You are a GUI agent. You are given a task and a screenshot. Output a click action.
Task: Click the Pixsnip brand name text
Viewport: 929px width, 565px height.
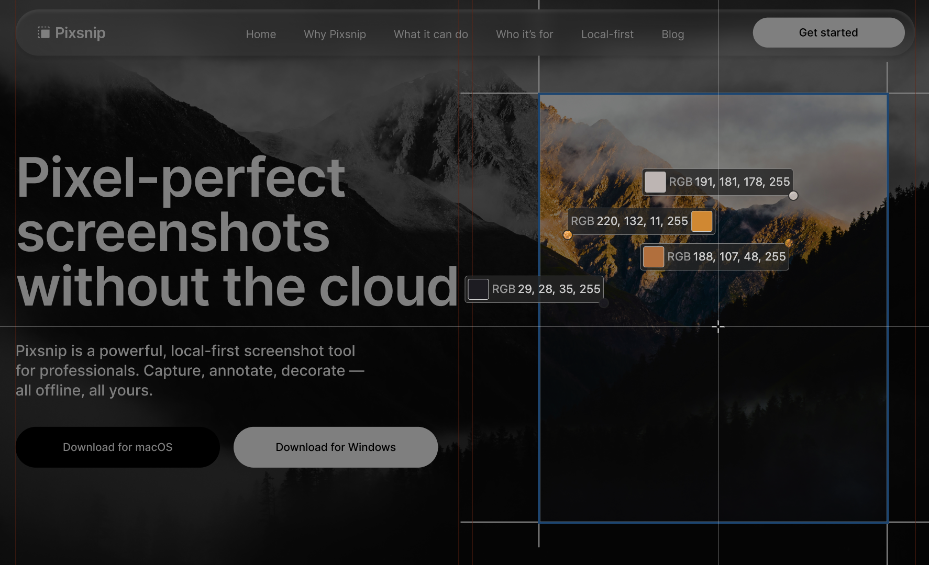point(80,33)
